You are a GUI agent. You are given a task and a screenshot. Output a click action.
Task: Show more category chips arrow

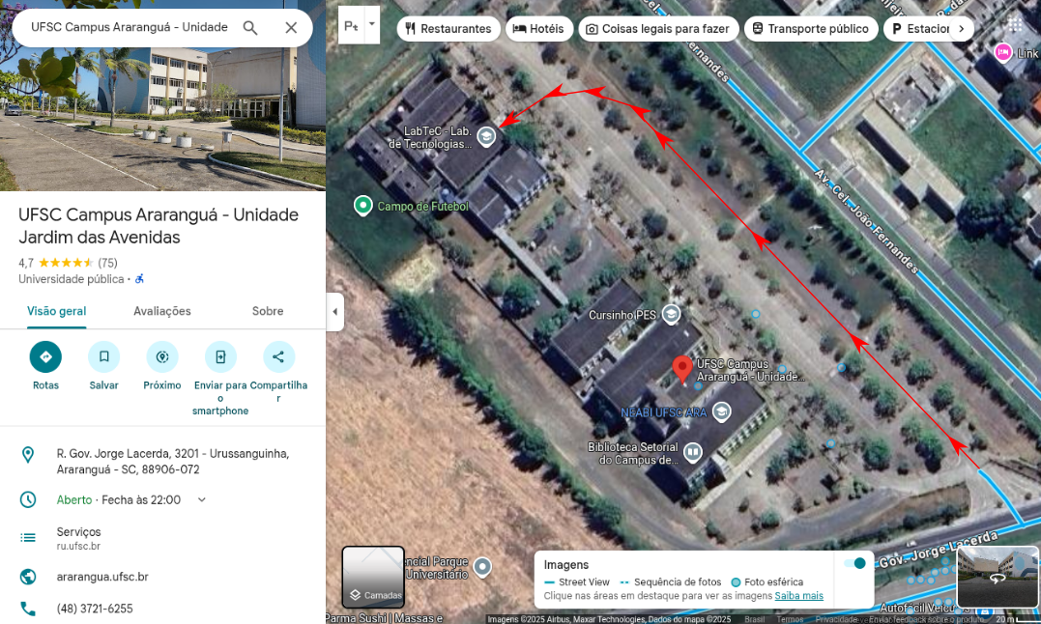(x=962, y=29)
